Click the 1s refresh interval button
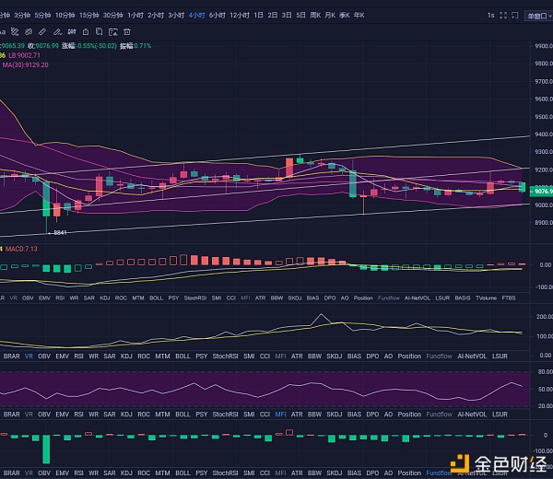The image size is (553, 479). tap(490, 16)
